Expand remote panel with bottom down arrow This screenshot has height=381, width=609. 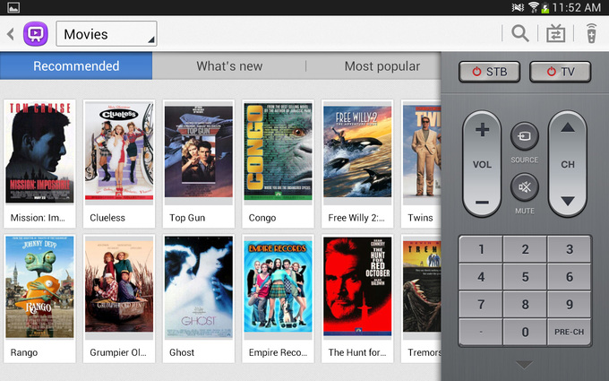pyautogui.click(x=524, y=365)
